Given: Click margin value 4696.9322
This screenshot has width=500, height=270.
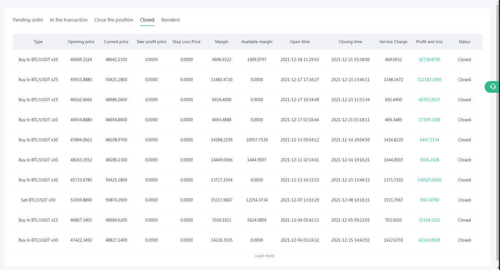Looking at the screenshot, I should [x=222, y=59].
